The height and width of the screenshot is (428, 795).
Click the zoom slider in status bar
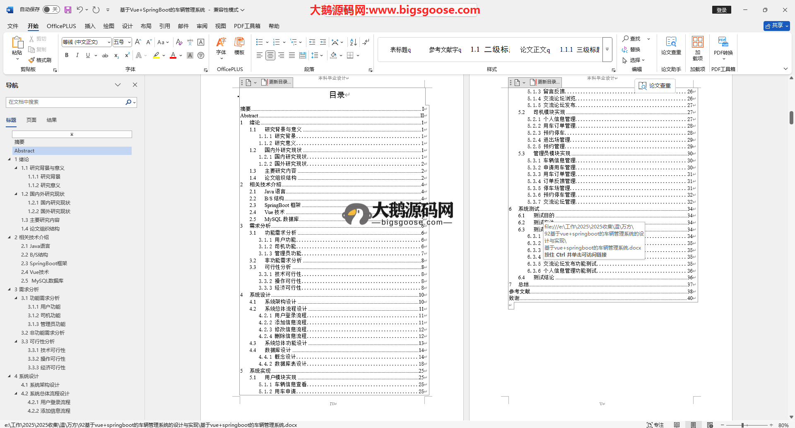point(743,425)
